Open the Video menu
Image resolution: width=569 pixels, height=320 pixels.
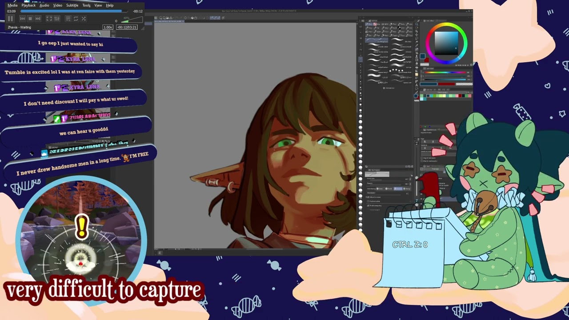[58, 5]
